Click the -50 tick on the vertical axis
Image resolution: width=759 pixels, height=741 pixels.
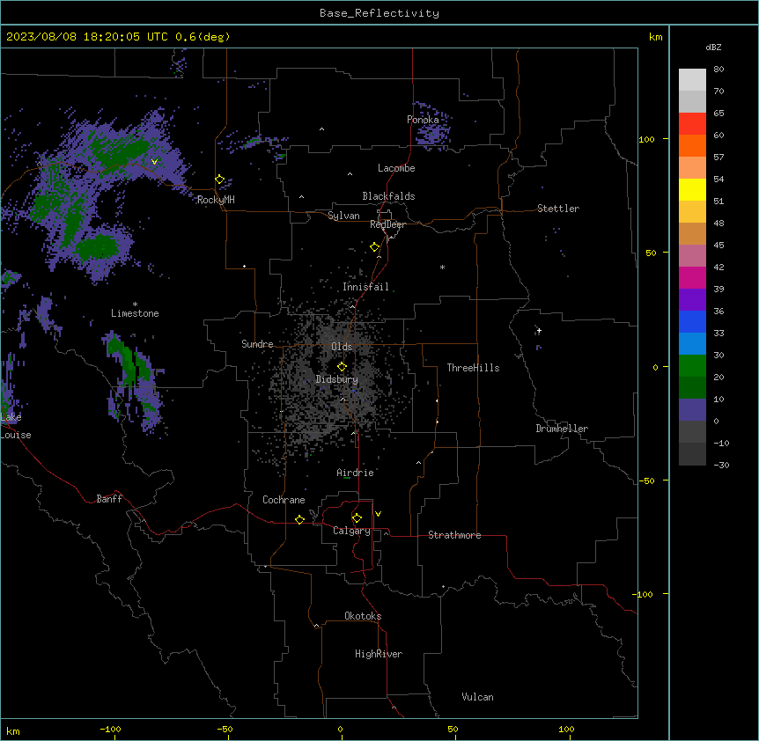tap(646, 481)
